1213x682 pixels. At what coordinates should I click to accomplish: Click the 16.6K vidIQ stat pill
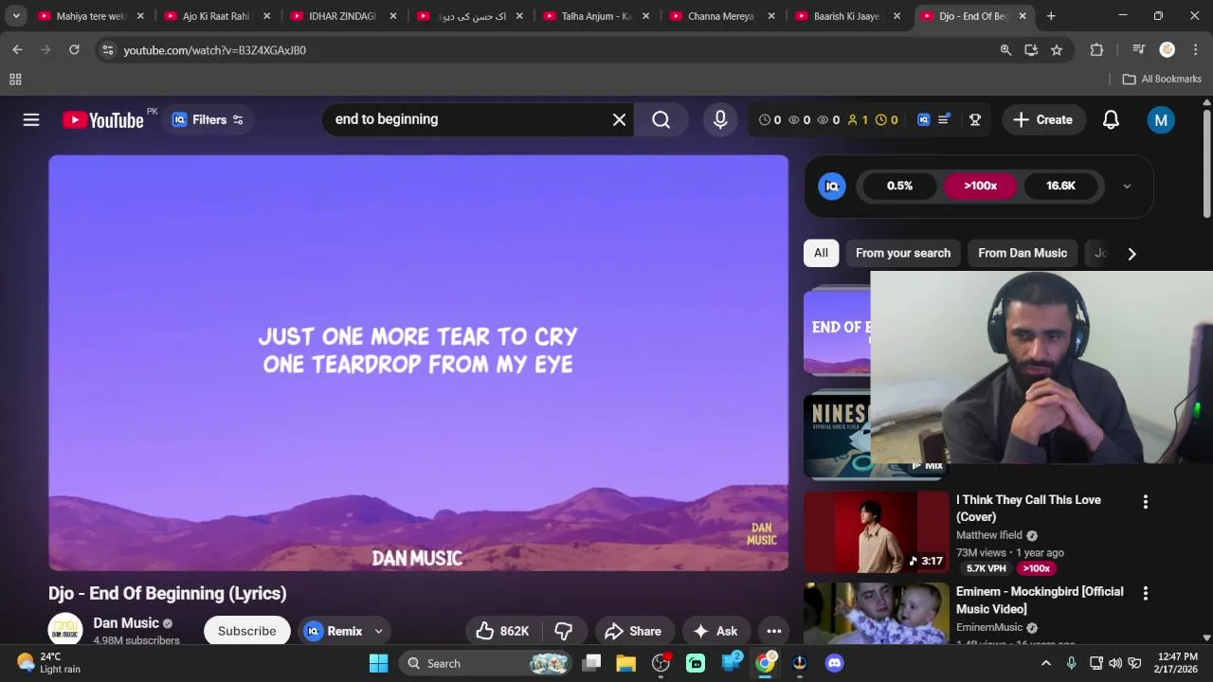1060,186
